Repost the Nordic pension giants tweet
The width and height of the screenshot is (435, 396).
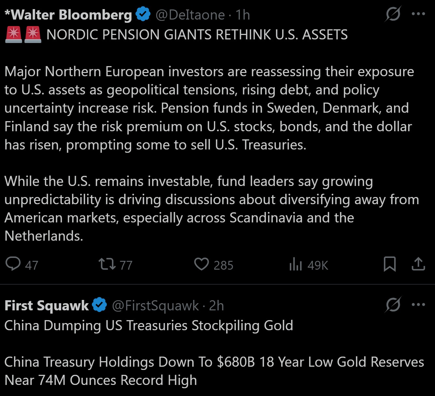(x=107, y=264)
